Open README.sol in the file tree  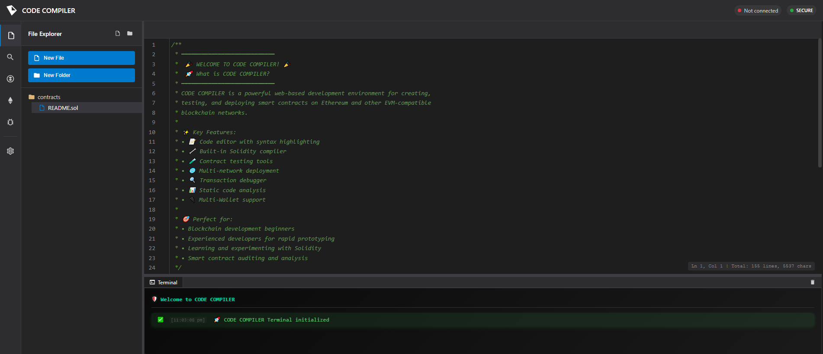click(x=87, y=108)
